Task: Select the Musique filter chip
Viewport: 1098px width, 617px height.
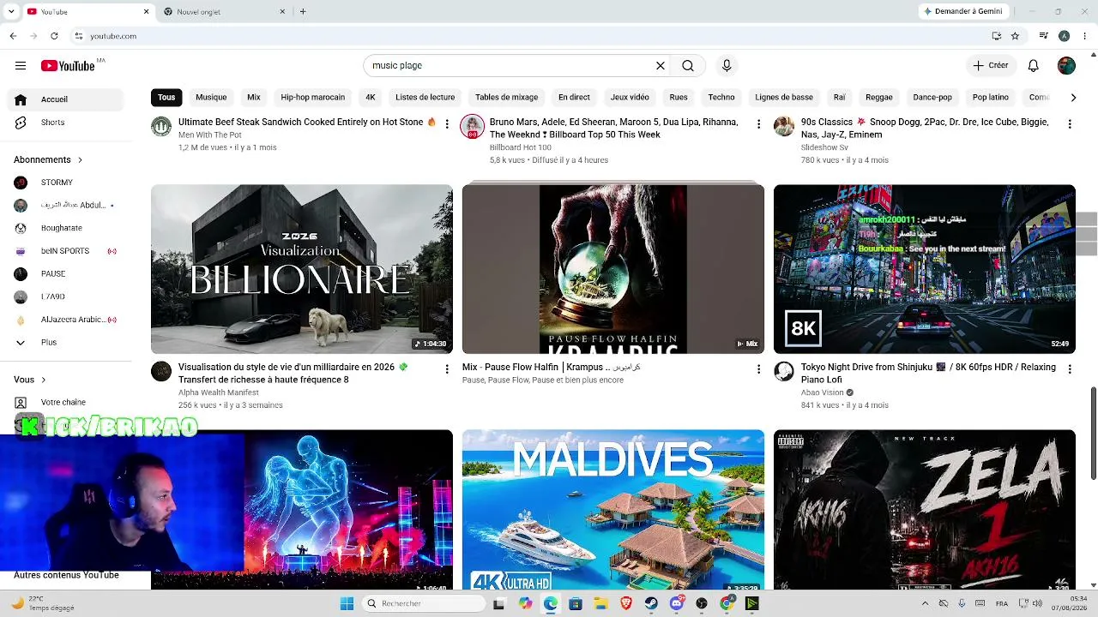Action: (x=211, y=98)
